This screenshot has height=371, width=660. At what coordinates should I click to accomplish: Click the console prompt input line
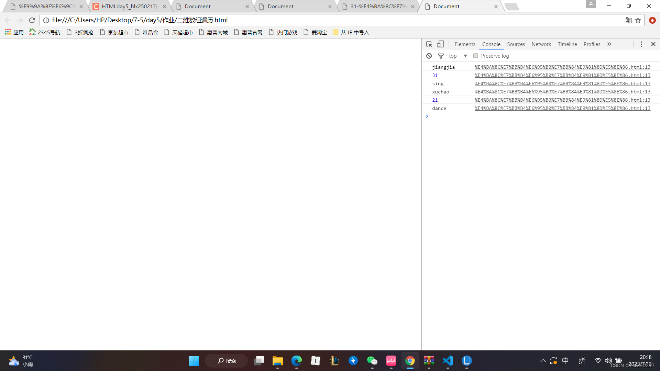pos(540,116)
